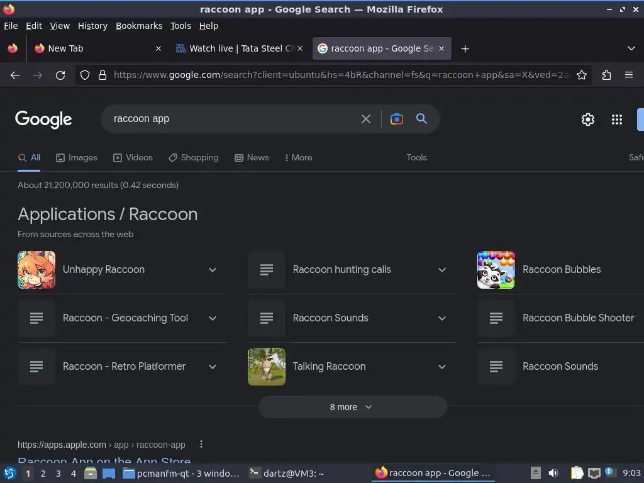Reload the current page
The width and height of the screenshot is (644, 483).
(x=60, y=75)
